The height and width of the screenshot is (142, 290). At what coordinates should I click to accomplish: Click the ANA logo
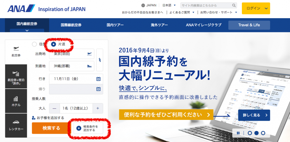pyautogui.click(x=21, y=9)
